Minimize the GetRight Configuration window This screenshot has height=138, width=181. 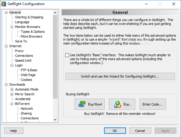click(146, 4)
